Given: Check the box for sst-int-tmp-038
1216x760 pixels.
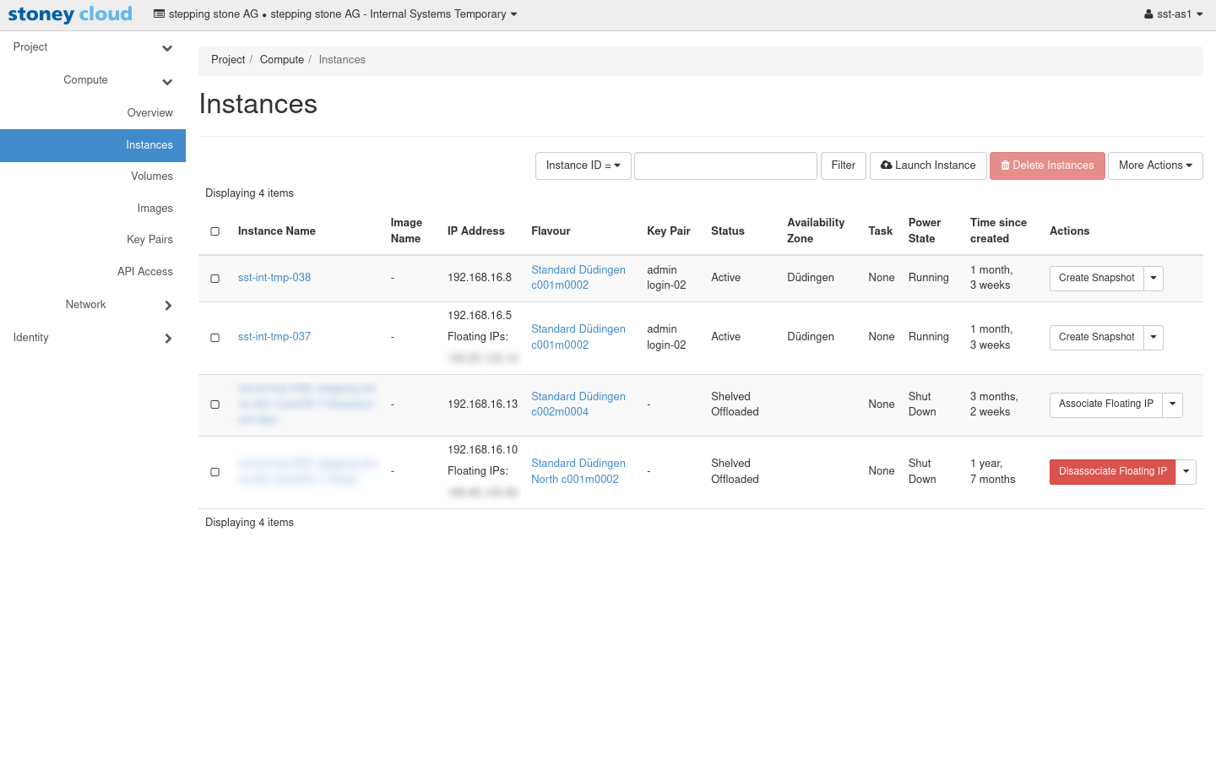Looking at the screenshot, I should [x=215, y=279].
